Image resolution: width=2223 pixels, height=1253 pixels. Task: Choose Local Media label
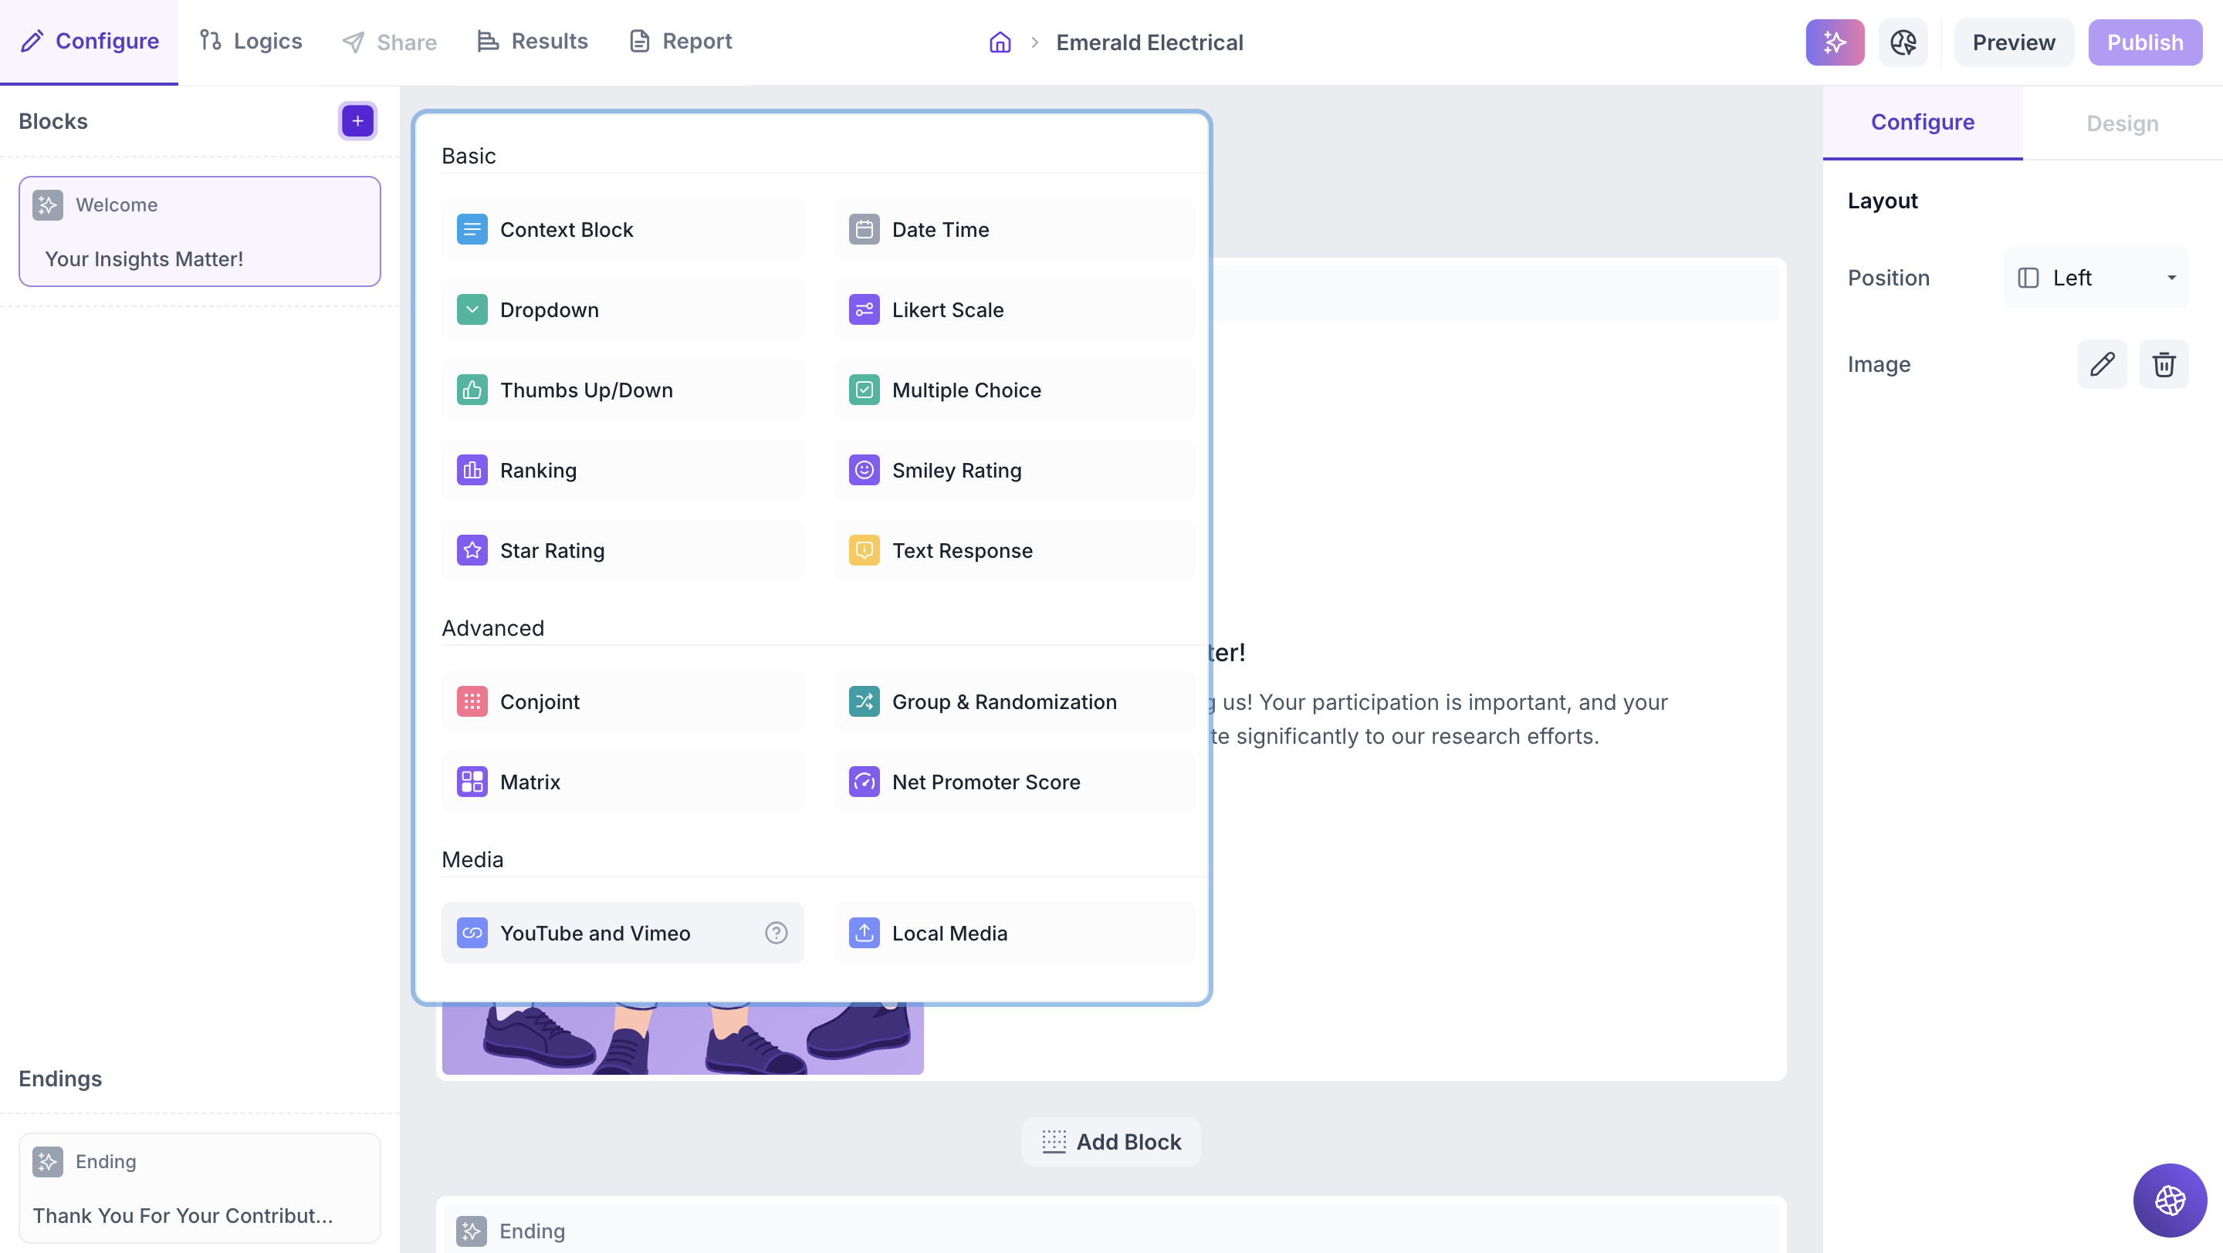950,933
